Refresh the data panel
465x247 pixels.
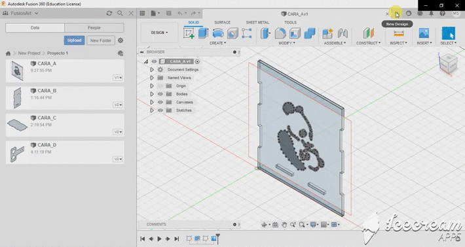coord(109,13)
